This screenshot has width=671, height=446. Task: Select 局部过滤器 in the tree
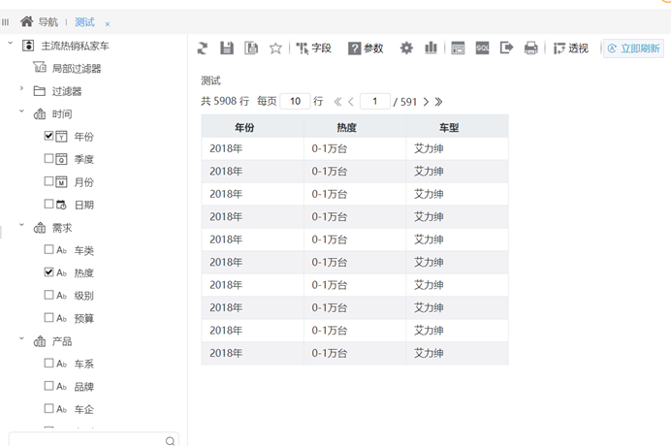[x=77, y=69]
